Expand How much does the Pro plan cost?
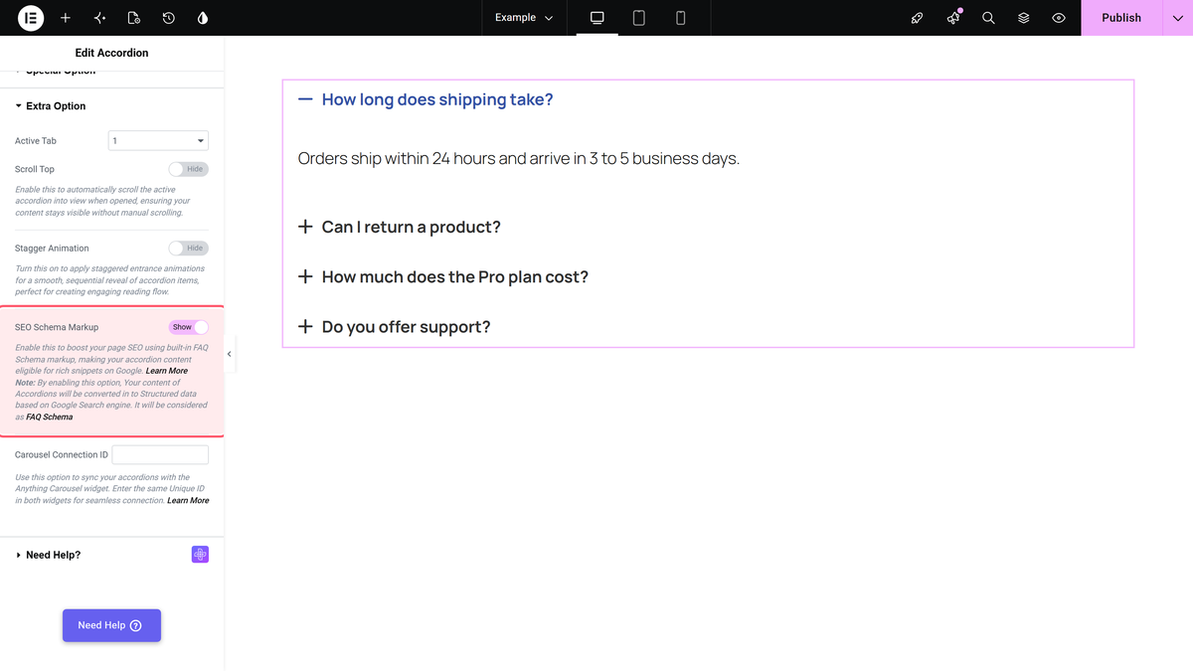The image size is (1193, 671). pyautogui.click(x=455, y=276)
